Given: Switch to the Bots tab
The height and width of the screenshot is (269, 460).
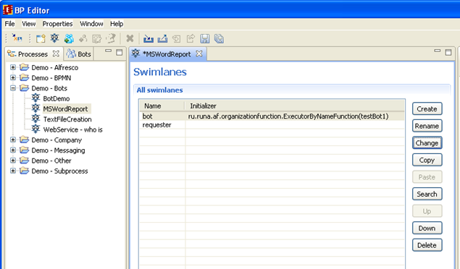Looking at the screenshot, I should (x=79, y=54).
